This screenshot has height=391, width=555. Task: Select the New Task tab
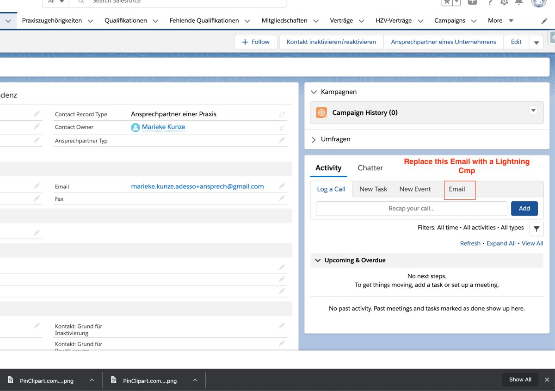[x=373, y=189]
